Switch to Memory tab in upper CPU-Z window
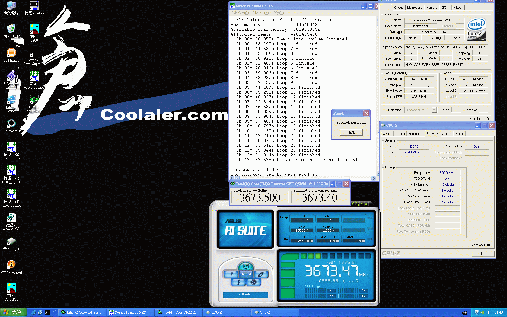This screenshot has height=317, width=507. (431, 8)
